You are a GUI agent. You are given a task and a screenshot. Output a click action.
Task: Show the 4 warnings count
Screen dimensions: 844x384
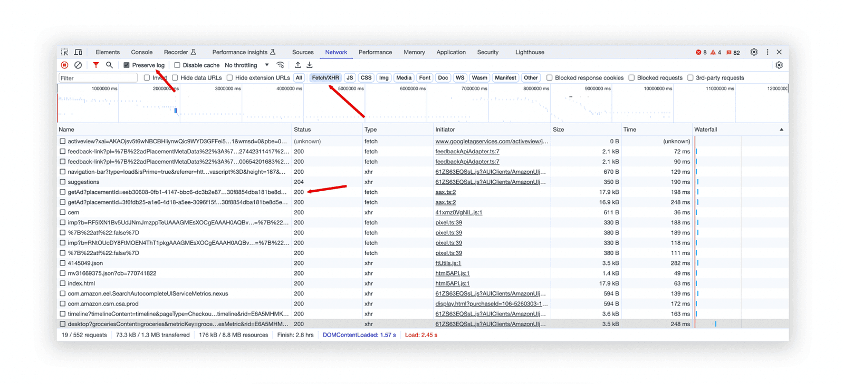[x=716, y=52]
